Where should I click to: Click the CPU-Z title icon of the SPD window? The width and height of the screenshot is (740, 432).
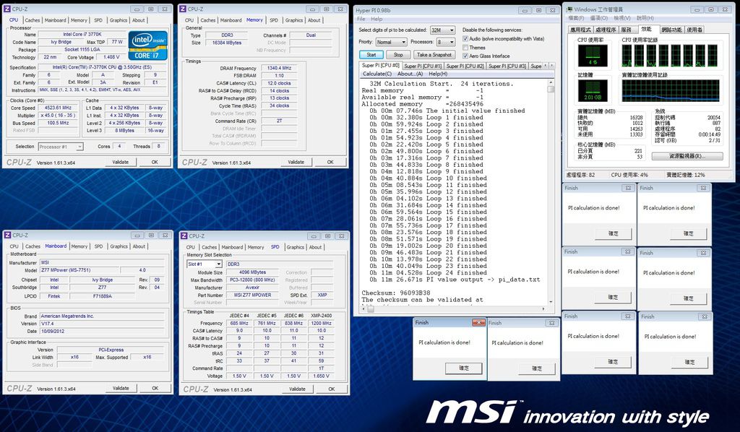(184, 236)
